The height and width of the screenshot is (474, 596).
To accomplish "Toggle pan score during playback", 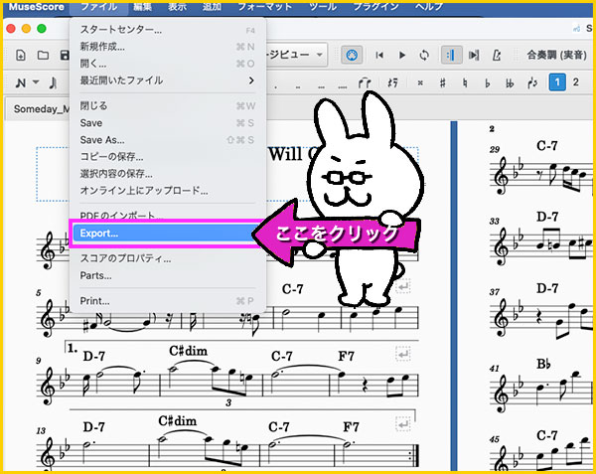I will click(x=474, y=56).
